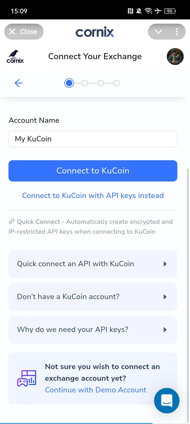Expand Why do we need your API keys
The image size is (190, 424).
93,330
